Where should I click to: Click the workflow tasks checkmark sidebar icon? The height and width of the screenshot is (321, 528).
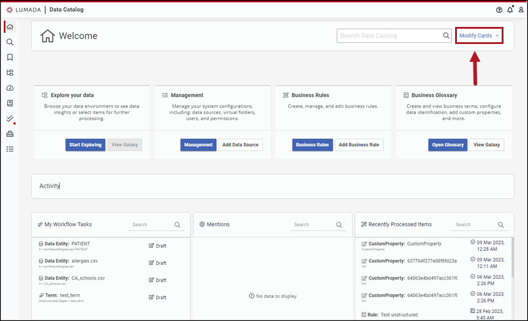pos(10,119)
